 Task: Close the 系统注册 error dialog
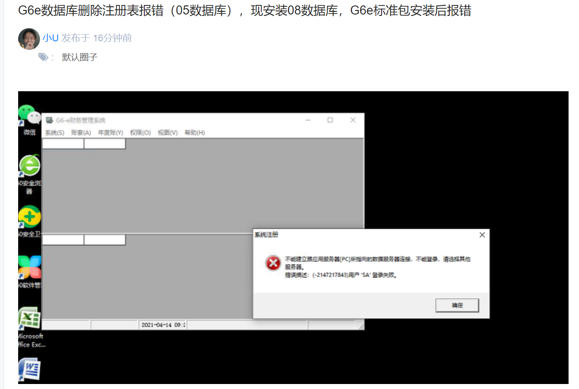coord(482,235)
